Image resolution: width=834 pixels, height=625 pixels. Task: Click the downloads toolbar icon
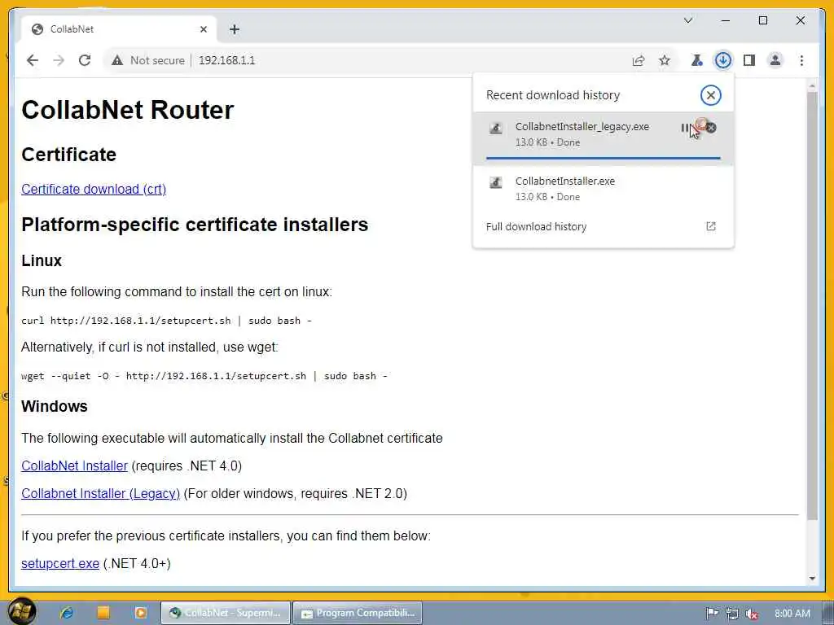[723, 60]
